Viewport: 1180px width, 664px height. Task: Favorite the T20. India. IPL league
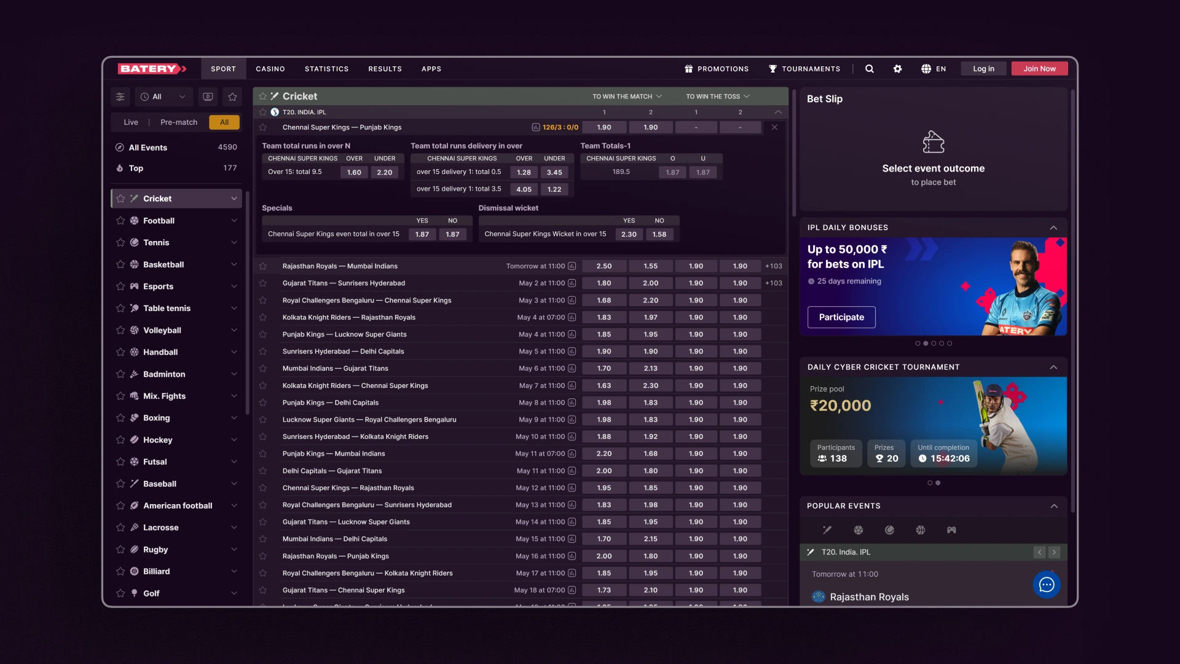point(263,112)
